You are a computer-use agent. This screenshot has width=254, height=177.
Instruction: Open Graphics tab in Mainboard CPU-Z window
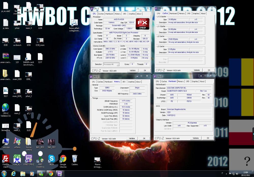(x=195, y=81)
